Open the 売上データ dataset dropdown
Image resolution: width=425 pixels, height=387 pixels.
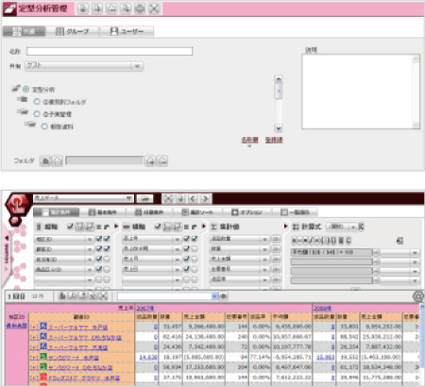tap(83, 198)
